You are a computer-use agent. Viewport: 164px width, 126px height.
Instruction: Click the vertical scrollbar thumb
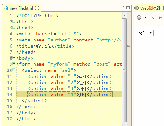pyautogui.click(x=124, y=70)
